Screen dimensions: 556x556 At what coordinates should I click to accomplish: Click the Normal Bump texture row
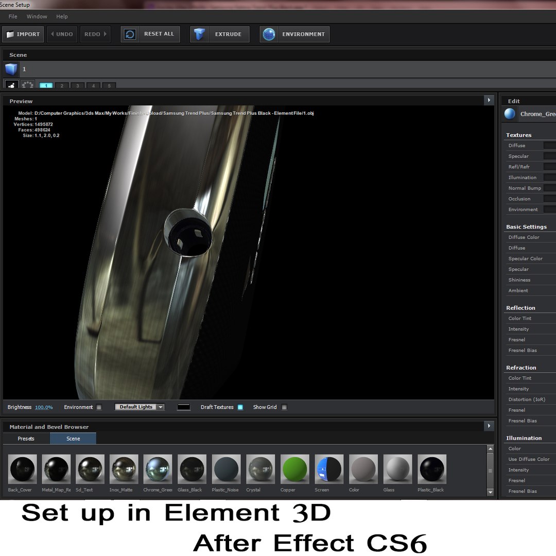tap(530, 188)
